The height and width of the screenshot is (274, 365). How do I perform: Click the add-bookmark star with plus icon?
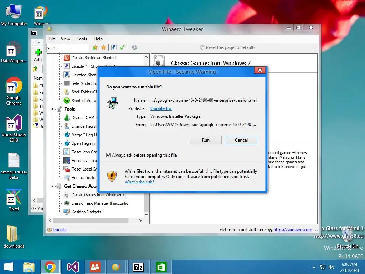[95, 47]
